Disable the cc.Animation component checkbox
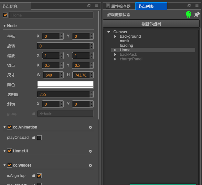The height and width of the screenshot is (185, 202). (9, 127)
